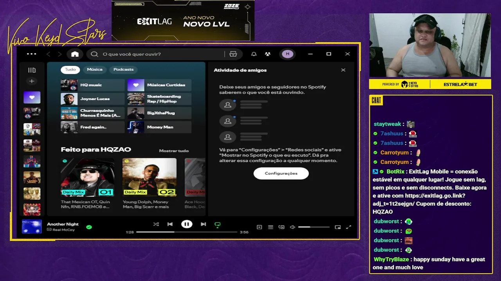
Task: Open the notifications bell
Action: click(x=254, y=54)
